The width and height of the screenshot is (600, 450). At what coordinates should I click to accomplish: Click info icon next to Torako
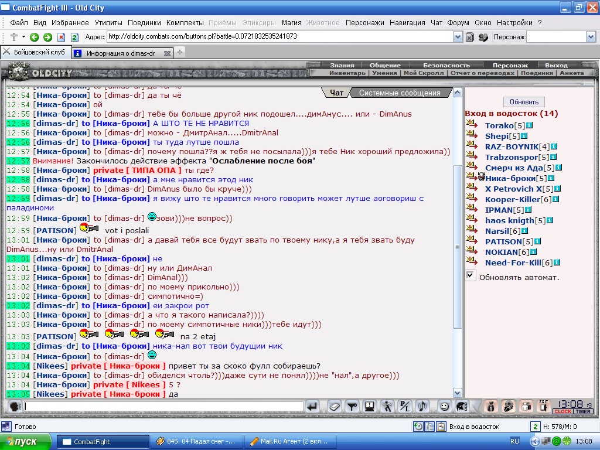529,125
